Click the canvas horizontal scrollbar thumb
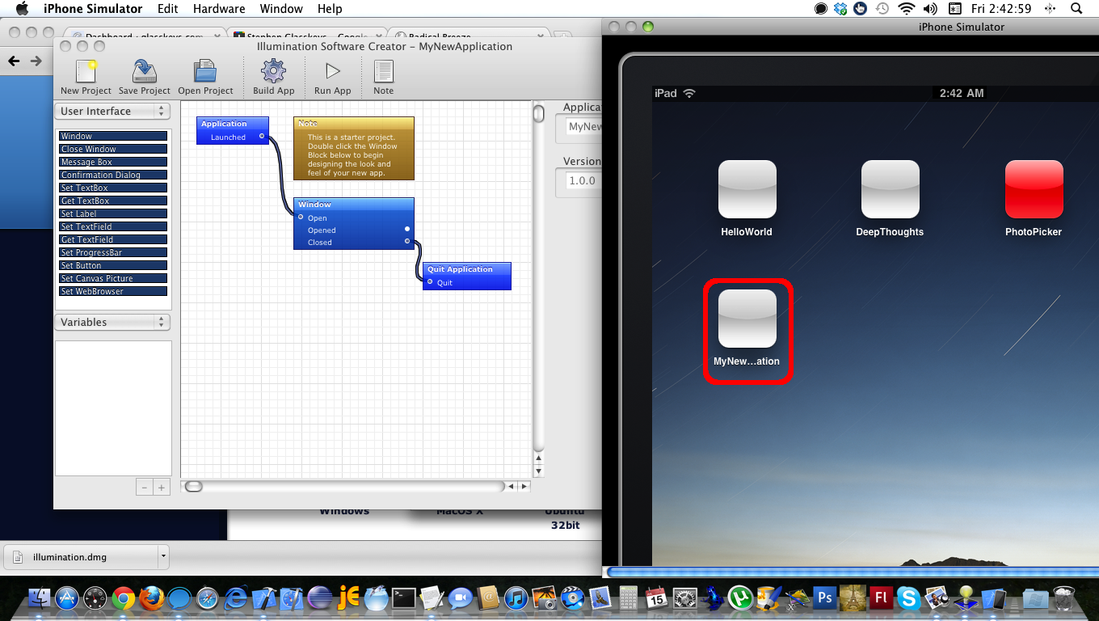The image size is (1099, 621). click(x=194, y=487)
